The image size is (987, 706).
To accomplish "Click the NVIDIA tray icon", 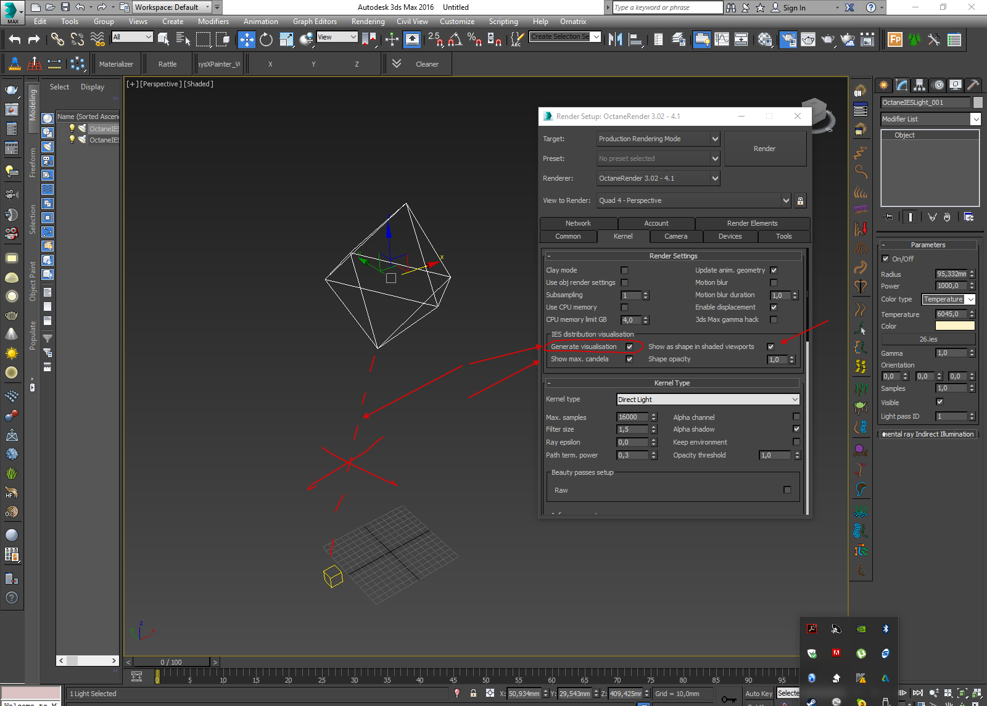I will 861,629.
